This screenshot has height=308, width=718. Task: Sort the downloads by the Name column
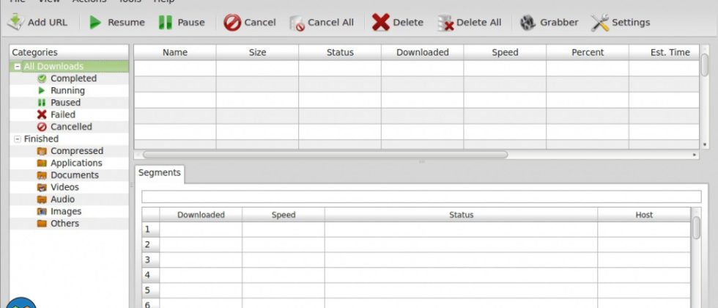tap(175, 53)
